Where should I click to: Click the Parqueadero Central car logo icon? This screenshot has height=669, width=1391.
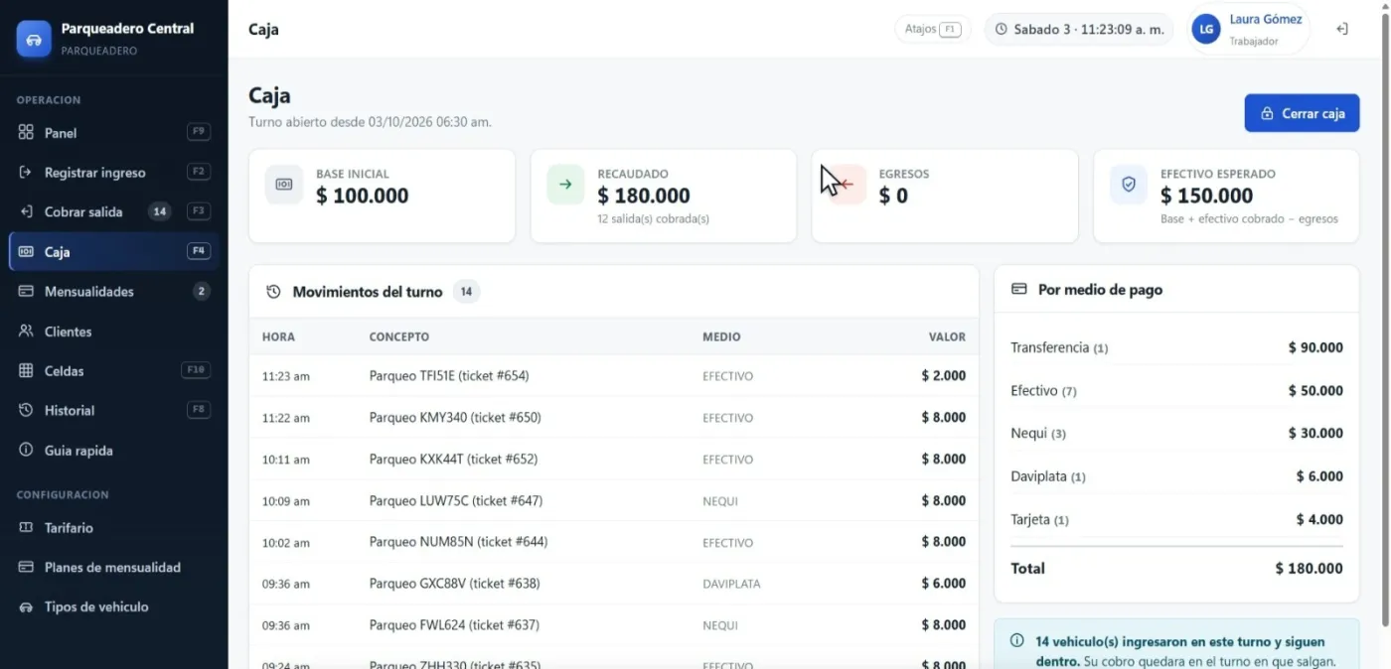coord(34,40)
